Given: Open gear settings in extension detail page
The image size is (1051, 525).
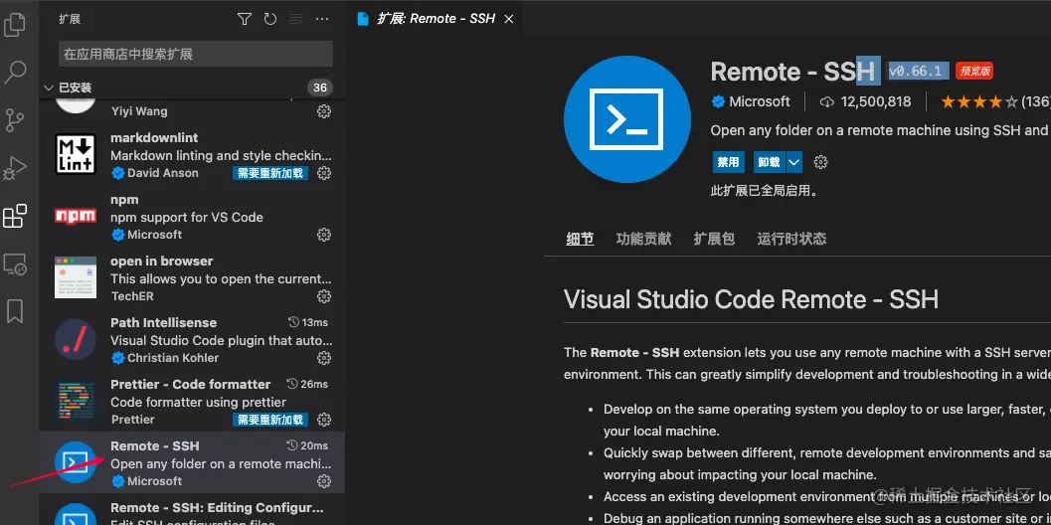Looking at the screenshot, I should 820,162.
